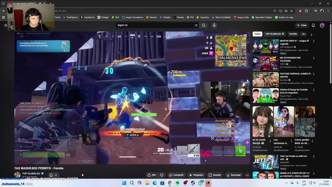Open the Audios sin copy bookmark
The width and height of the screenshot is (332, 187).
(x=284, y=17)
